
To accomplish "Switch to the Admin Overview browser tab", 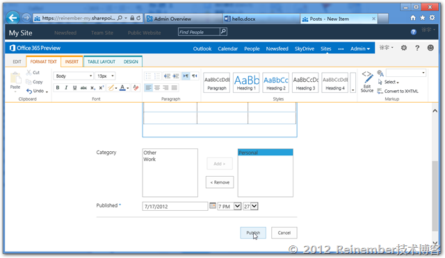I will coord(183,19).
